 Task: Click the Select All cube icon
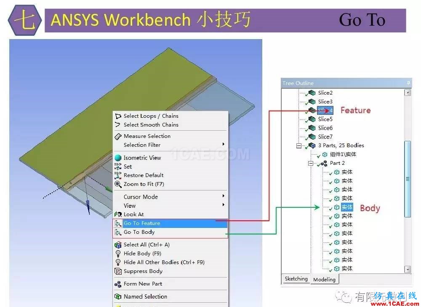[x=118, y=245]
